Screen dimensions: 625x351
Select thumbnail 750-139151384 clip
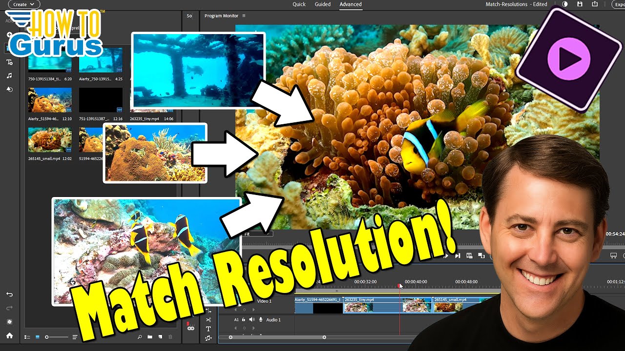pos(50,59)
